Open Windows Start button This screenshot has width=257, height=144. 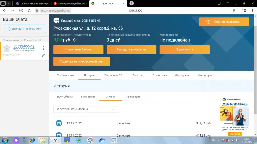click(5, 140)
